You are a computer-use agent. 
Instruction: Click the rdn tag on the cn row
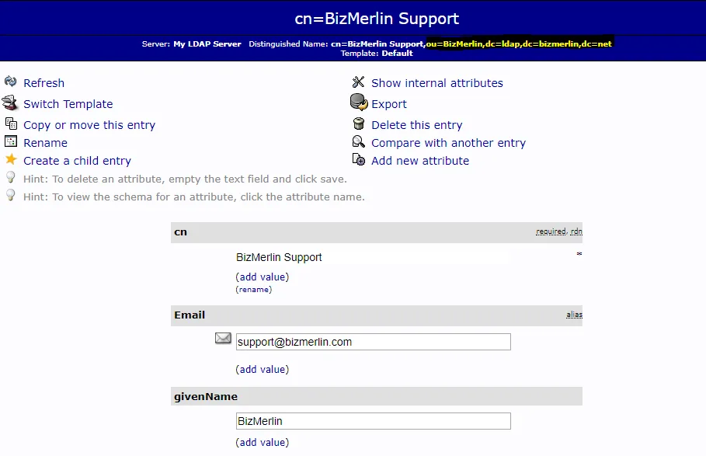(576, 231)
